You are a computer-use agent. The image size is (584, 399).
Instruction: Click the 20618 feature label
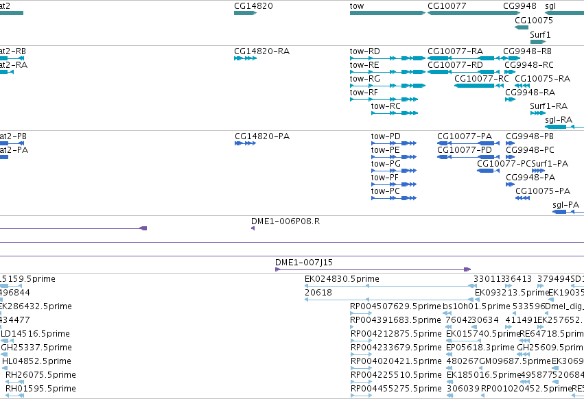(318, 293)
